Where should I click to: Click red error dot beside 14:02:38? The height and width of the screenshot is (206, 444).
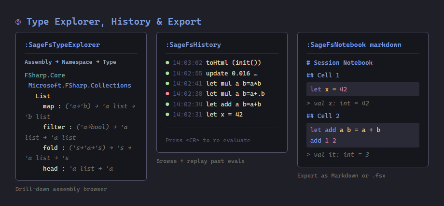167,94
